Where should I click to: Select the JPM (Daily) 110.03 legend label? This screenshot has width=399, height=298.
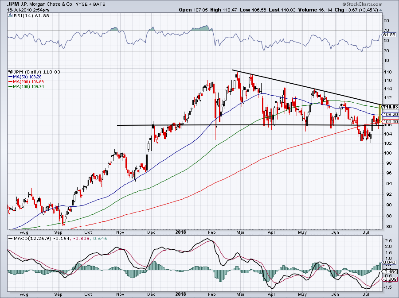click(37, 72)
